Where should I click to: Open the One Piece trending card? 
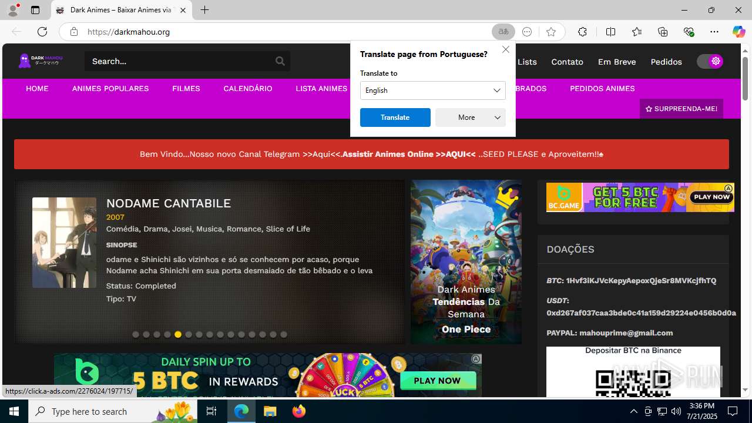pos(466,262)
